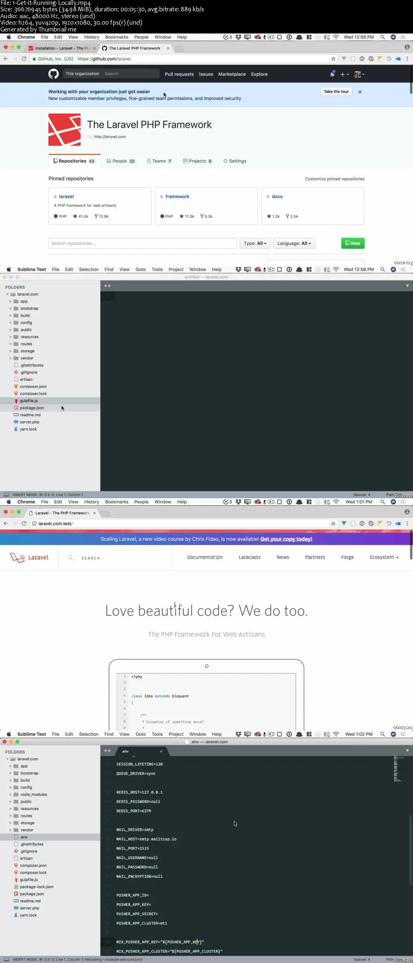This screenshot has height=963, width=413.
Task: Open Laracasts link on Laravel site
Action: (250, 557)
